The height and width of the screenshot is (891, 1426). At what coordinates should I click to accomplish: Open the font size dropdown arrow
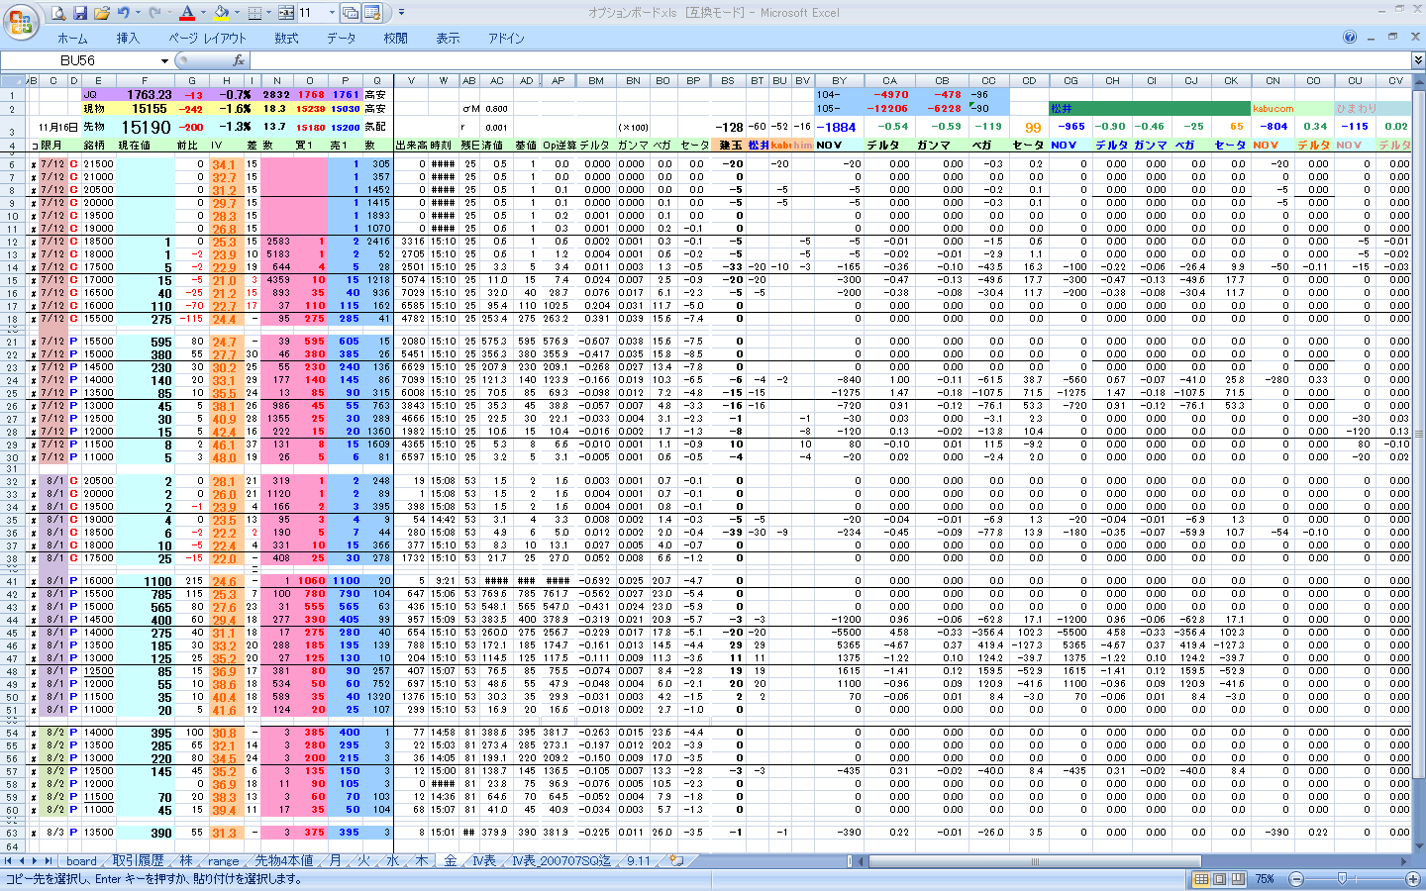[331, 13]
